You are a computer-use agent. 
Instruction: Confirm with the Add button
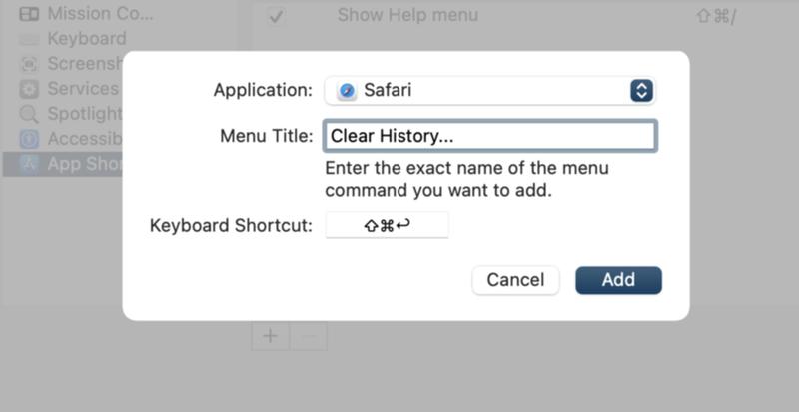pyautogui.click(x=618, y=280)
